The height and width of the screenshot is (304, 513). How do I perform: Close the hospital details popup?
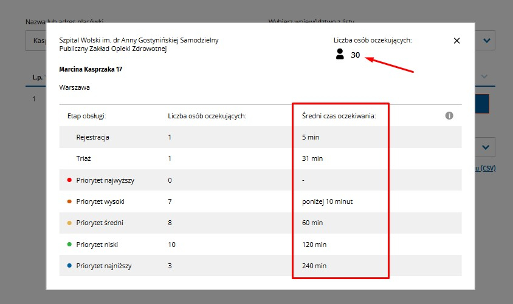[x=456, y=41]
